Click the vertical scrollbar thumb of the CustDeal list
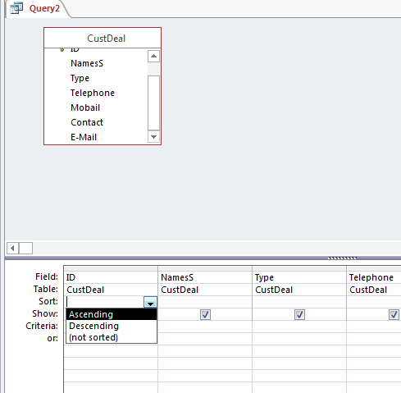401x393 pixels. 153,103
